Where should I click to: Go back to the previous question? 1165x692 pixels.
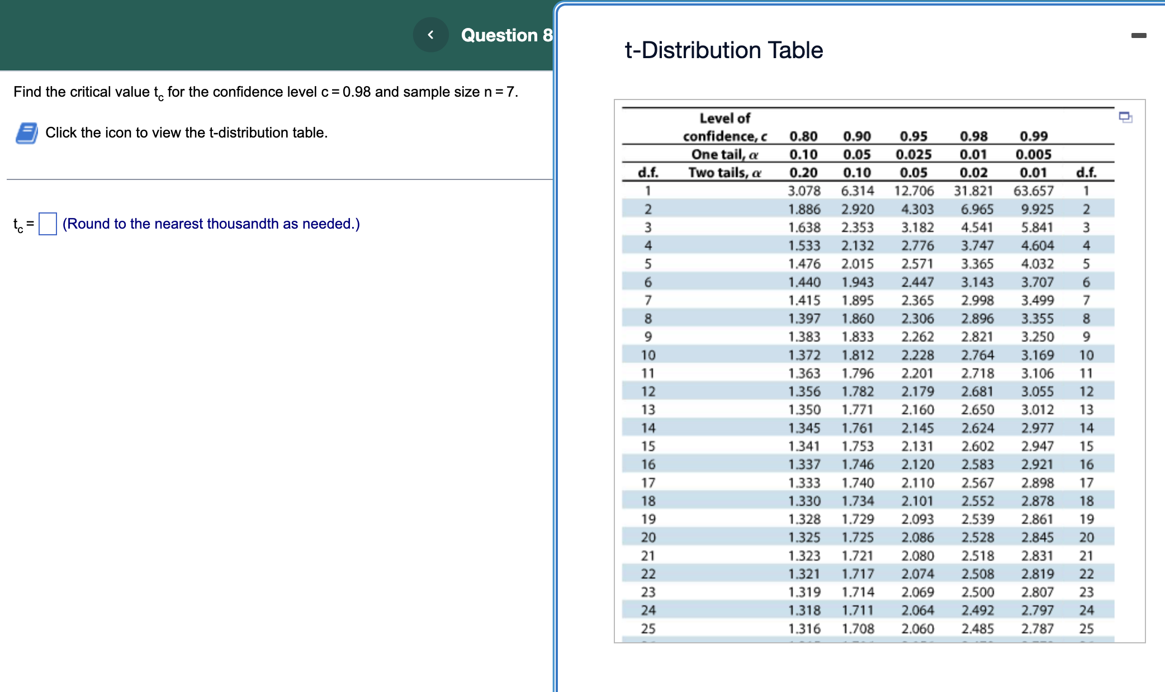tap(430, 35)
